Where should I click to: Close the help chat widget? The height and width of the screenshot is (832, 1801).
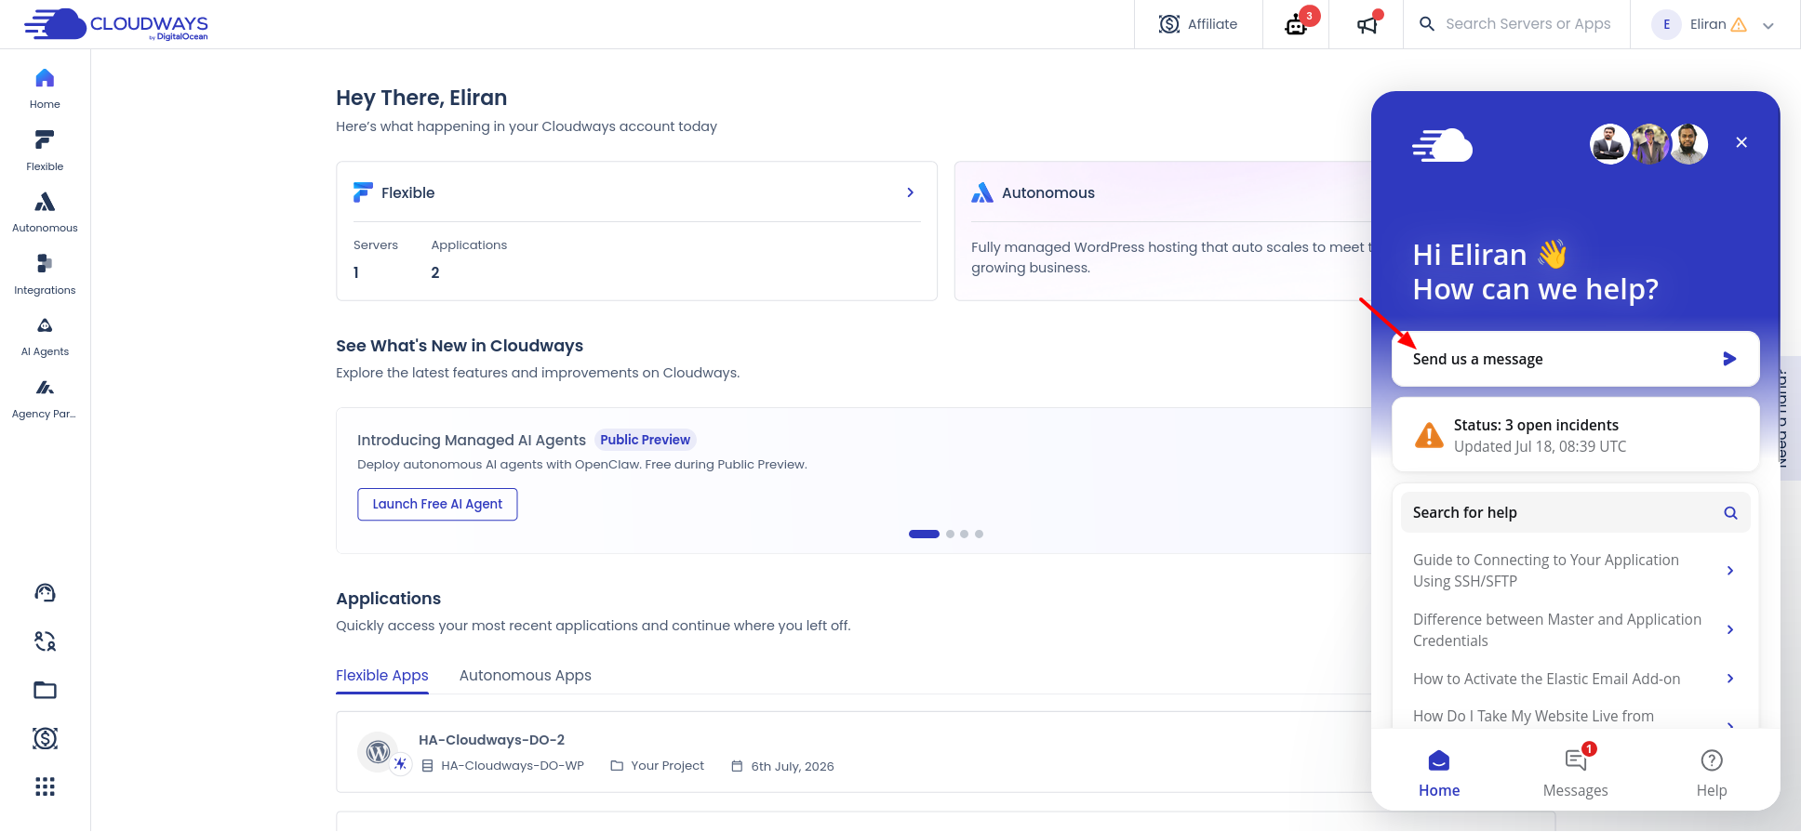coord(1741,142)
